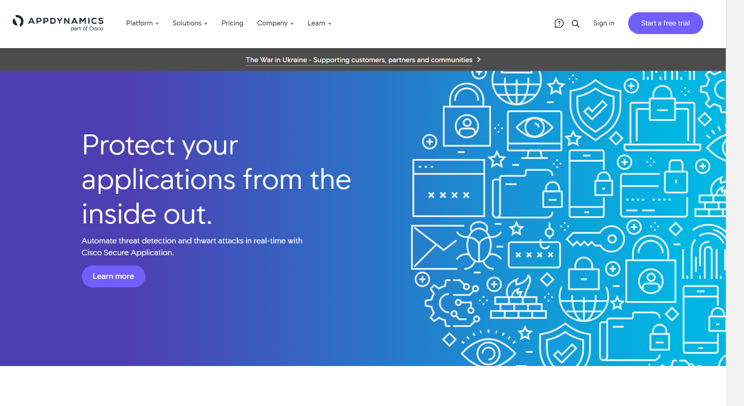
Task: Click the banner's right chevron arrow
Action: [479, 59]
